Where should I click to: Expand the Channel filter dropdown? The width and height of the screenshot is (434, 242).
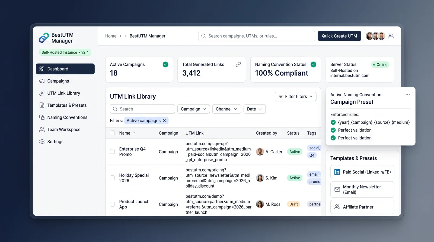point(226,109)
